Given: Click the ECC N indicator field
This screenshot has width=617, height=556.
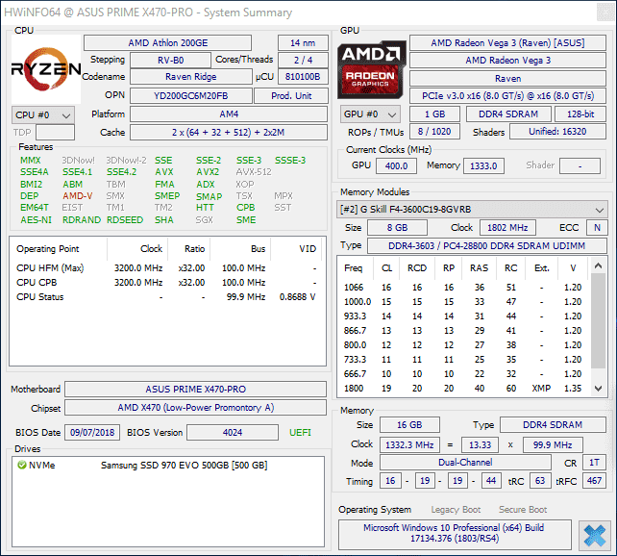Looking at the screenshot, I should click(597, 228).
